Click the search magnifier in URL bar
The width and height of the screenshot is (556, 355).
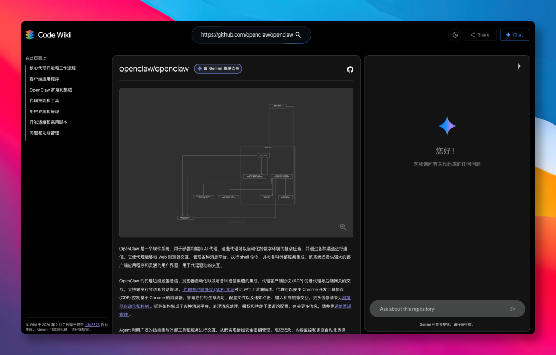tap(298, 34)
